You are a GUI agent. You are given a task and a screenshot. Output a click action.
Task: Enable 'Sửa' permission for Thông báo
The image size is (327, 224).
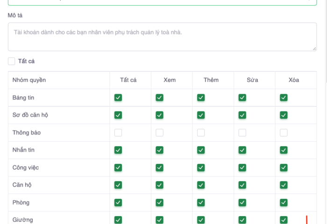[242, 133]
